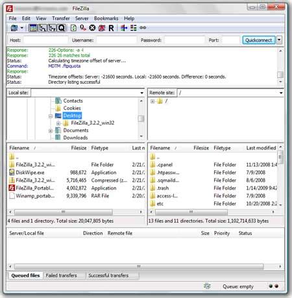
Task: Toggle remote directory tree display
Action: (x=52, y=28)
